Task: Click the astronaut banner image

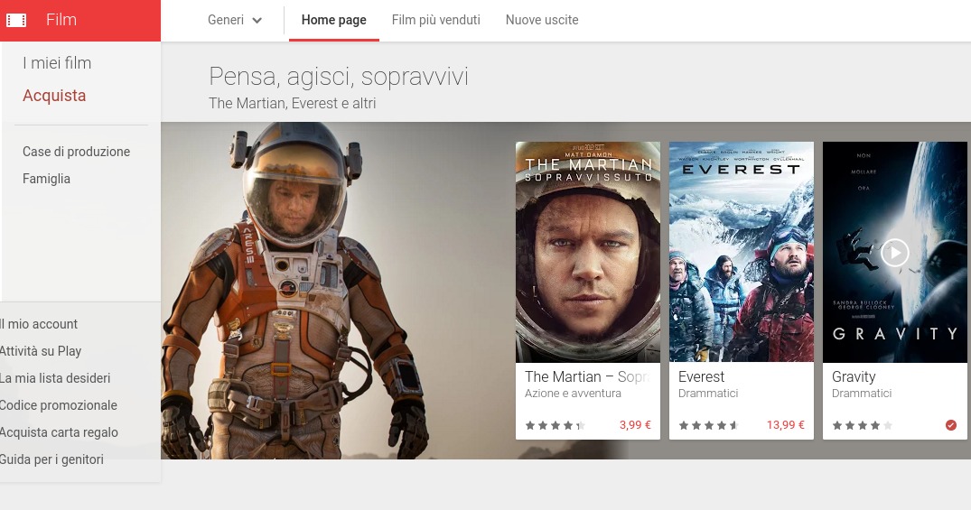Action: pos(338,291)
